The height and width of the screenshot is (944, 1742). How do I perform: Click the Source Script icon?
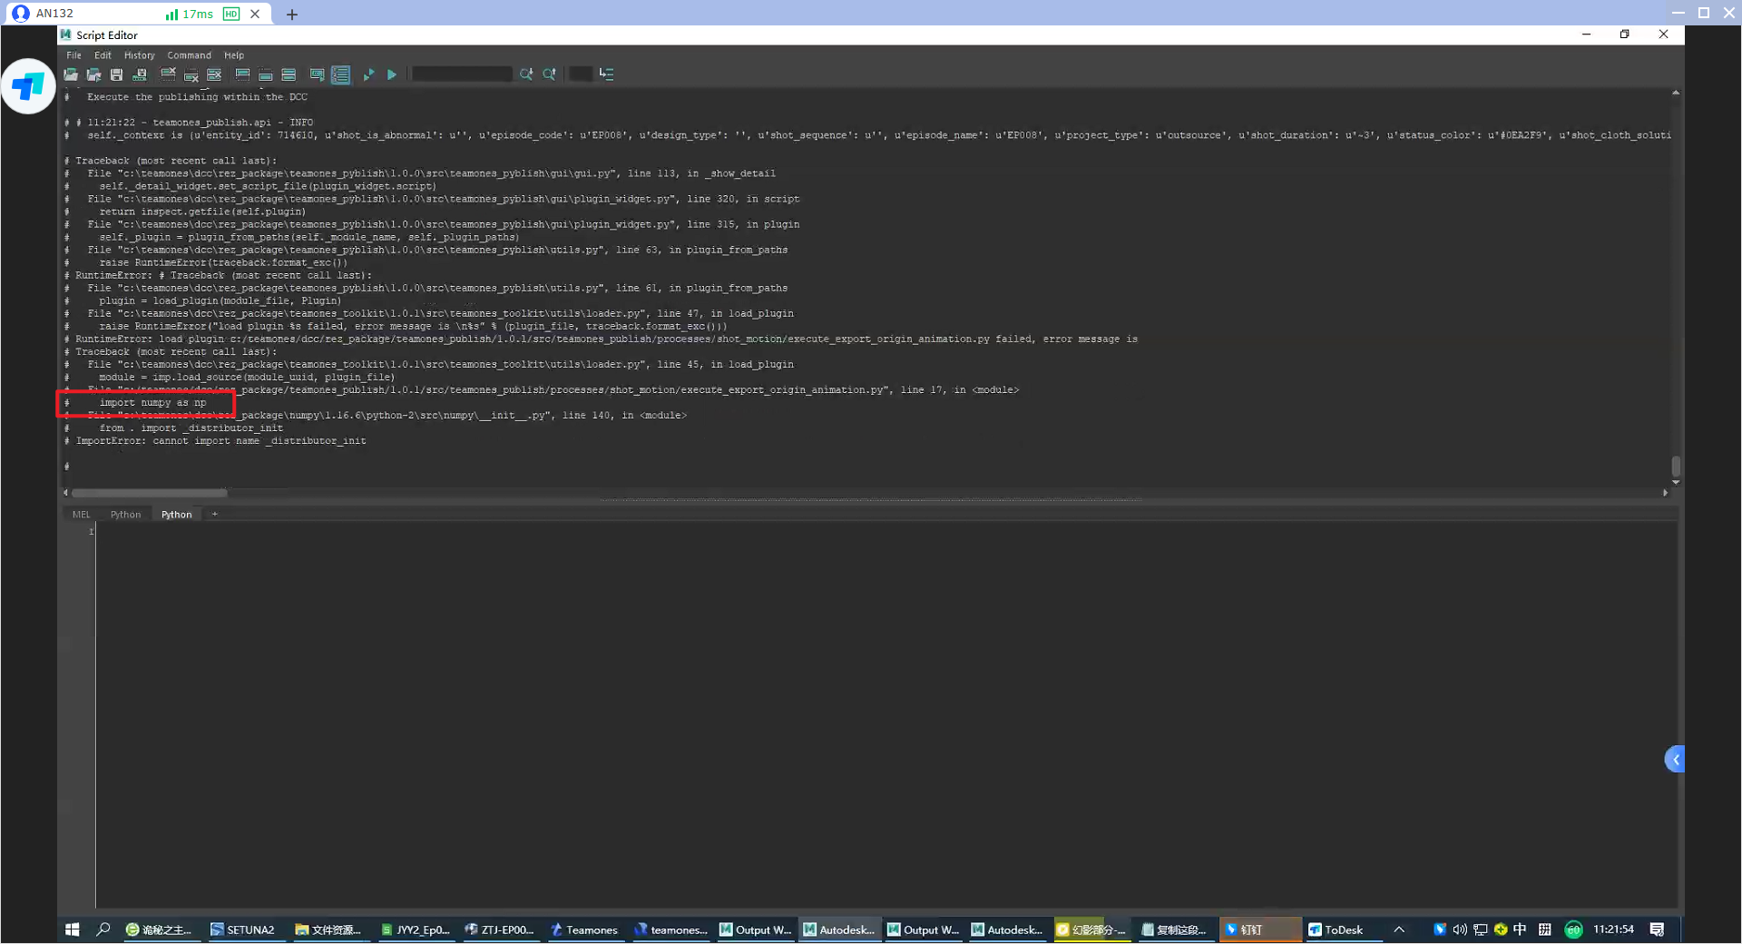coord(93,74)
